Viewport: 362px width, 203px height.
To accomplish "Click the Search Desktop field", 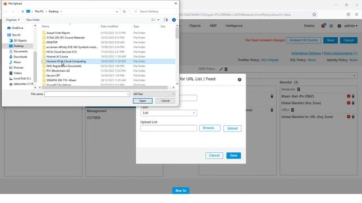I will pyautogui.click(x=153, y=11).
